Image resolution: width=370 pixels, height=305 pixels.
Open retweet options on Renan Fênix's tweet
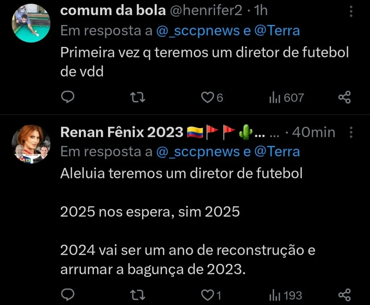(x=137, y=295)
